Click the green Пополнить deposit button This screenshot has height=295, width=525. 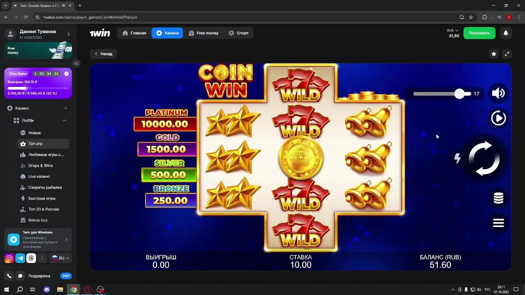click(x=479, y=33)
